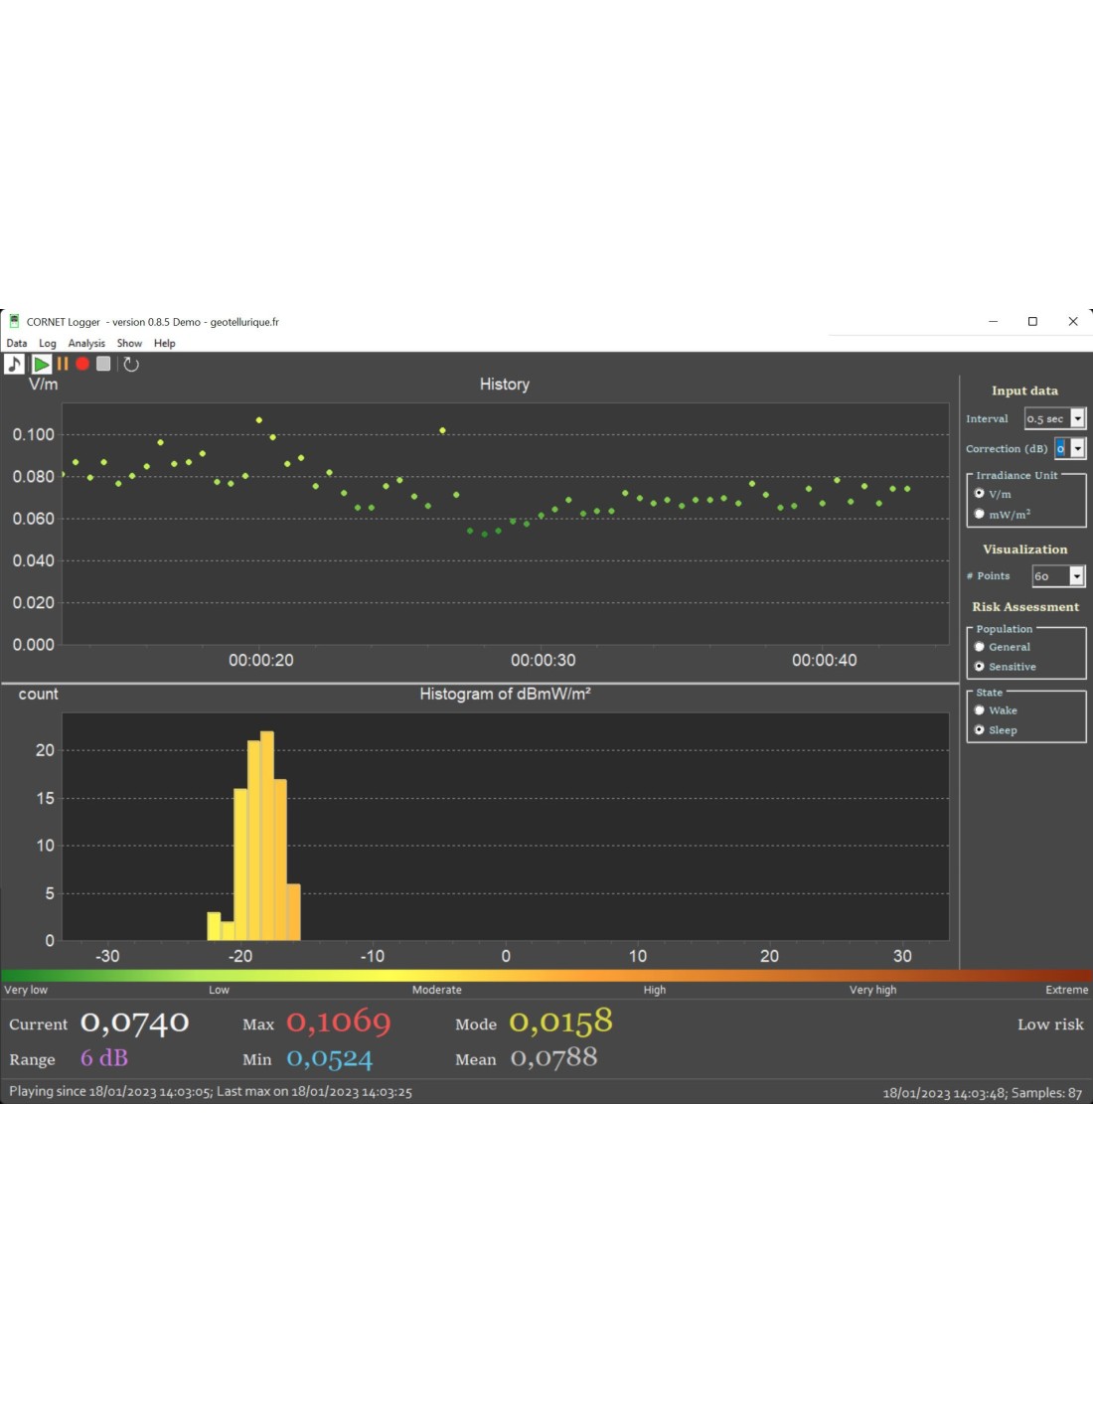Maximize the CORNET Logger window
The height and width of the screenshot is (1413, 1093).
tap(1032, 322)
